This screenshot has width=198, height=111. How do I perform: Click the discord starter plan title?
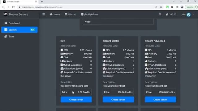click(x=111, y=41)
